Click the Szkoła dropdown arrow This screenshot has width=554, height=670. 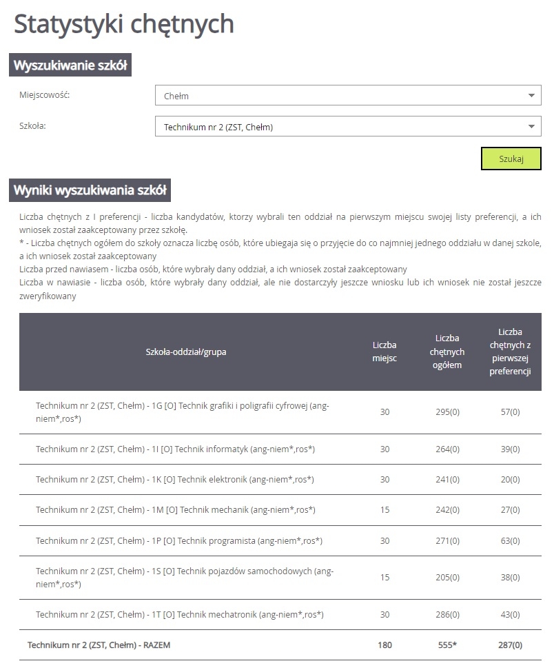click(531, 127)
